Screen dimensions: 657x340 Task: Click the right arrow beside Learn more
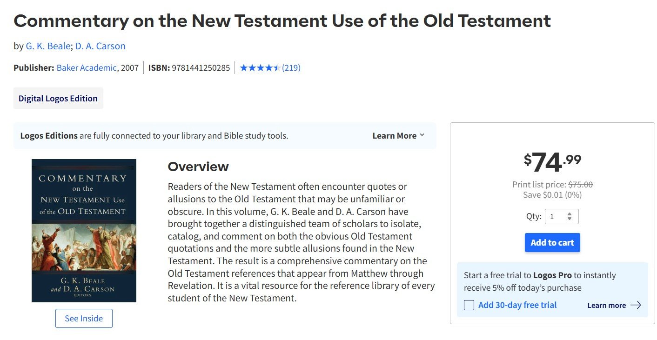click(x=636, y=305)
